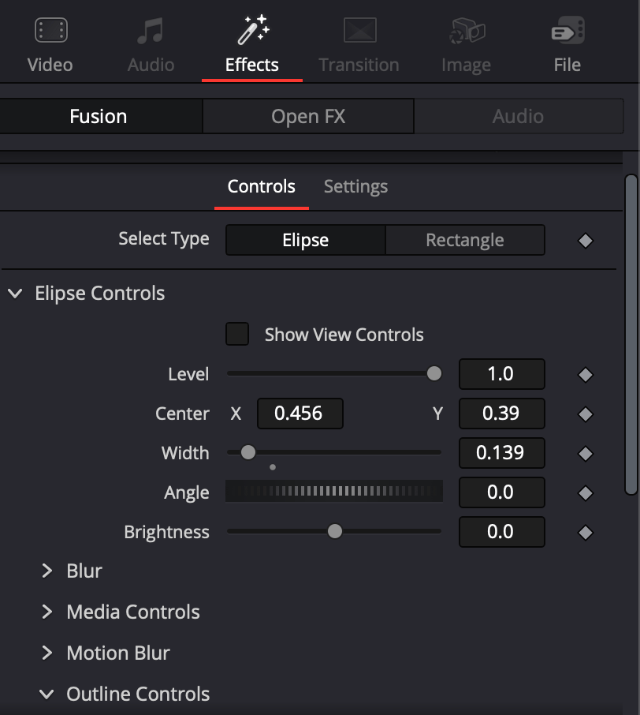Add keyframe diamond for Level
This screenshot has height=715, width=640.
point(586,374)
